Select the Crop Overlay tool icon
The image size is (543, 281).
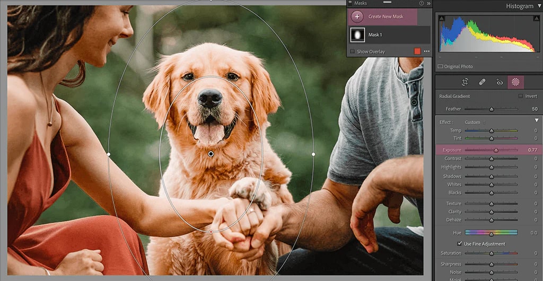[x=465, y=82]
